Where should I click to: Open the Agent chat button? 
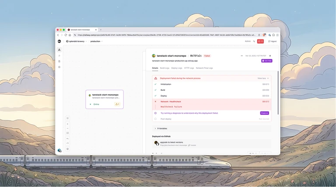coord(273,41)
